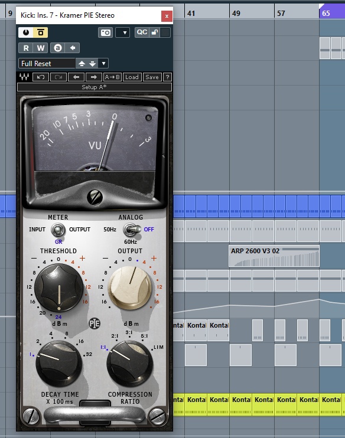Click the PIE logo badge
345x438 pixels.
[x=95, y=323]
